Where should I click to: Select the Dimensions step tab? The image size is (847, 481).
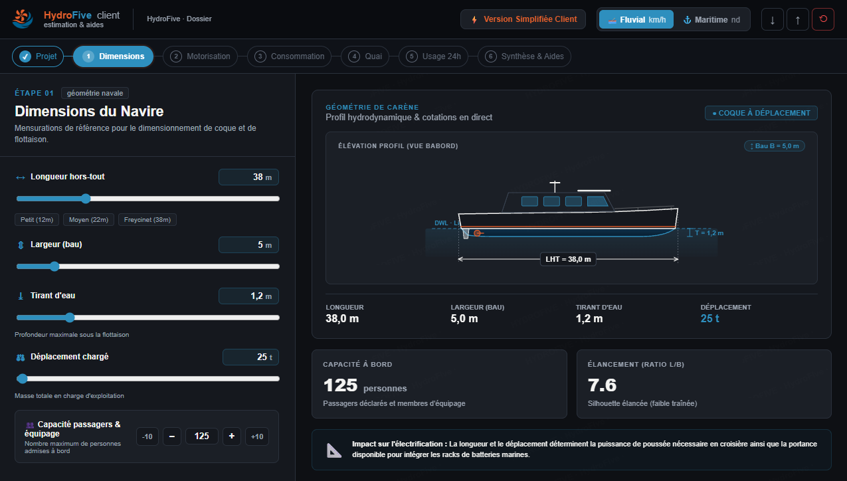[x=113, y=56]
